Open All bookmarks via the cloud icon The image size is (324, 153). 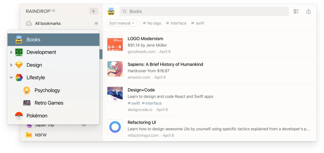pos(29,23)
